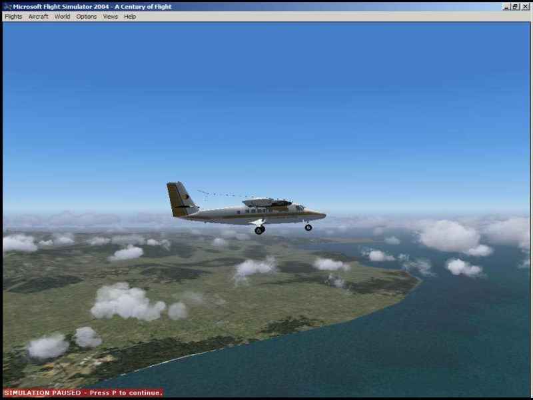Click the Flight Simulator title bar icon
Viewport: 533px width, 400px height.
coord(7,7)
